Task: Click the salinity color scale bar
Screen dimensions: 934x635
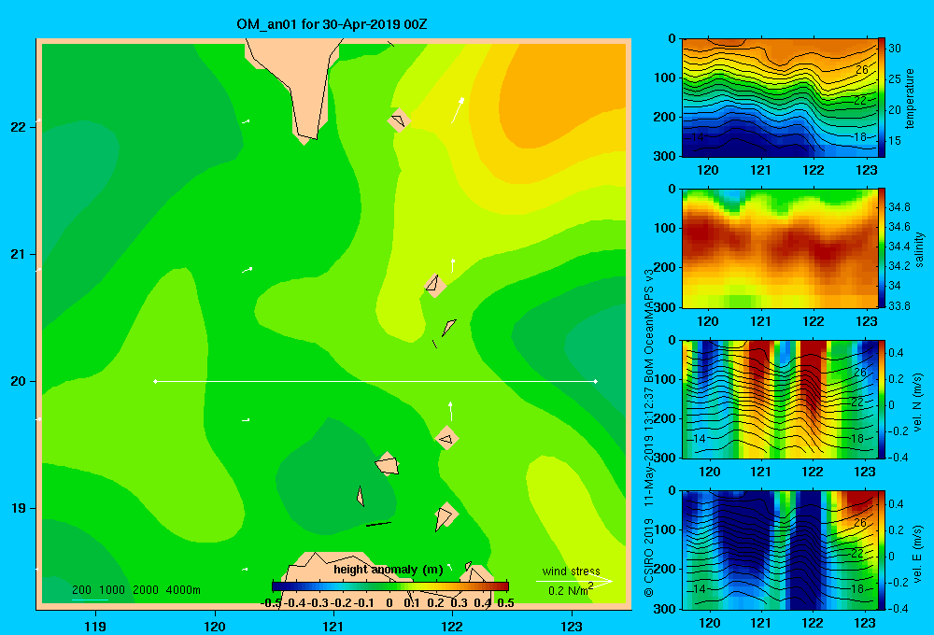Action: (881, 248)
